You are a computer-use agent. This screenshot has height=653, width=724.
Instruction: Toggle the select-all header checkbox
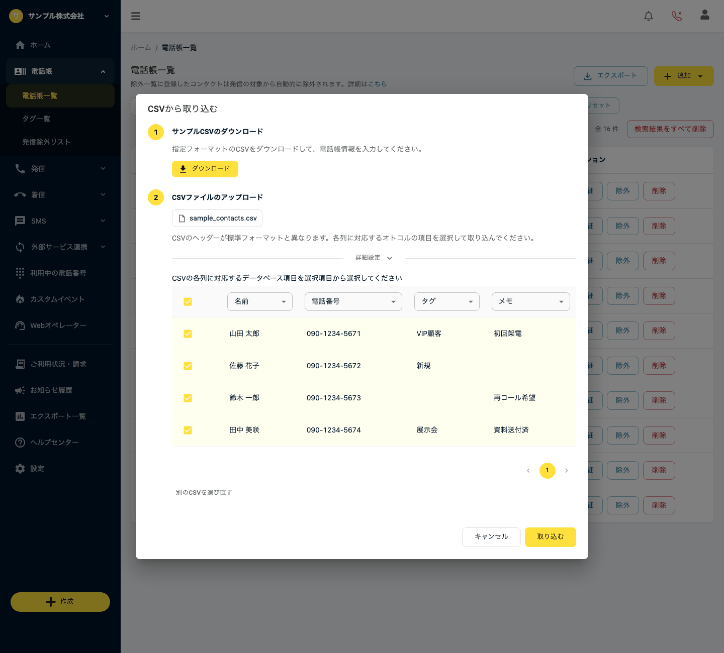(188, 302)
